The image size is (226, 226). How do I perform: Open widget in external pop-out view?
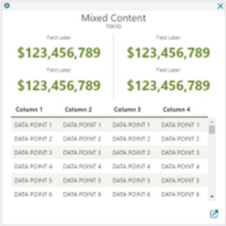tap(214, 214)
